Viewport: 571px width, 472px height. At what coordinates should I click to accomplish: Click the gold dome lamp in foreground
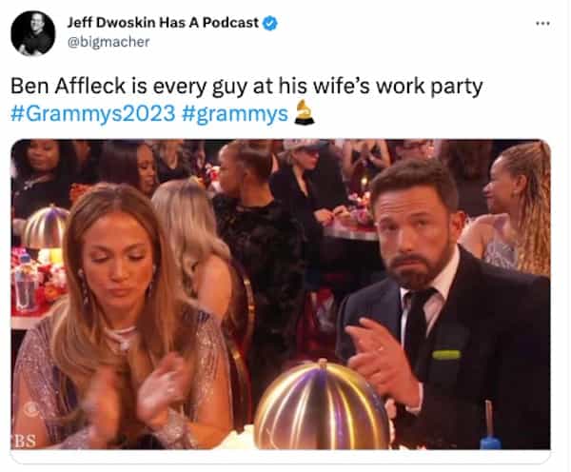point(322,405)
